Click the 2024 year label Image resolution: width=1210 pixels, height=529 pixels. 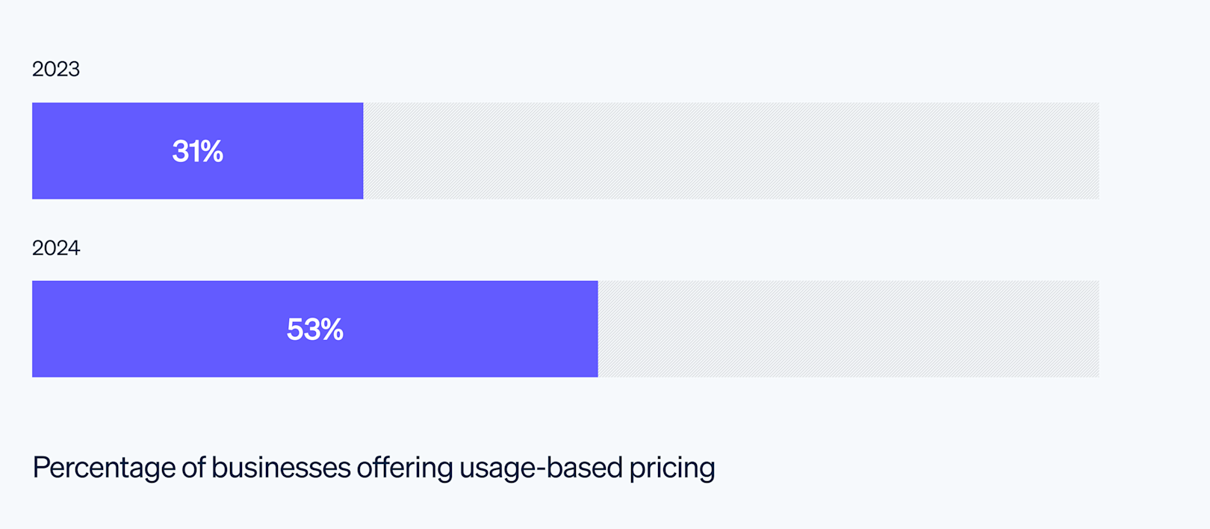(56, 247)
